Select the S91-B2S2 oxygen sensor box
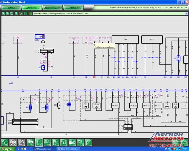 coord(134,105)
